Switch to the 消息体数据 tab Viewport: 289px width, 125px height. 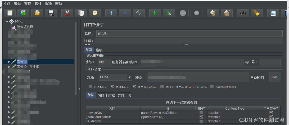point(106,95)
